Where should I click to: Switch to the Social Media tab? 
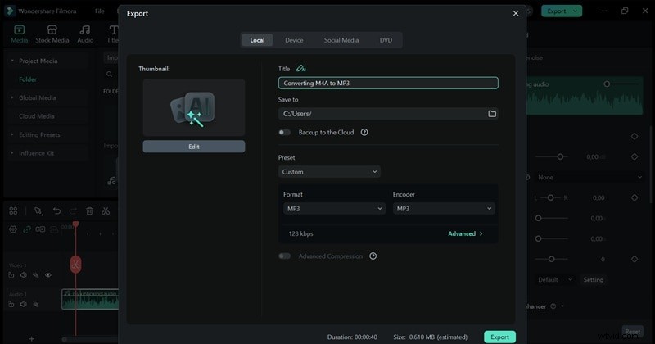[x=341, y=40]
